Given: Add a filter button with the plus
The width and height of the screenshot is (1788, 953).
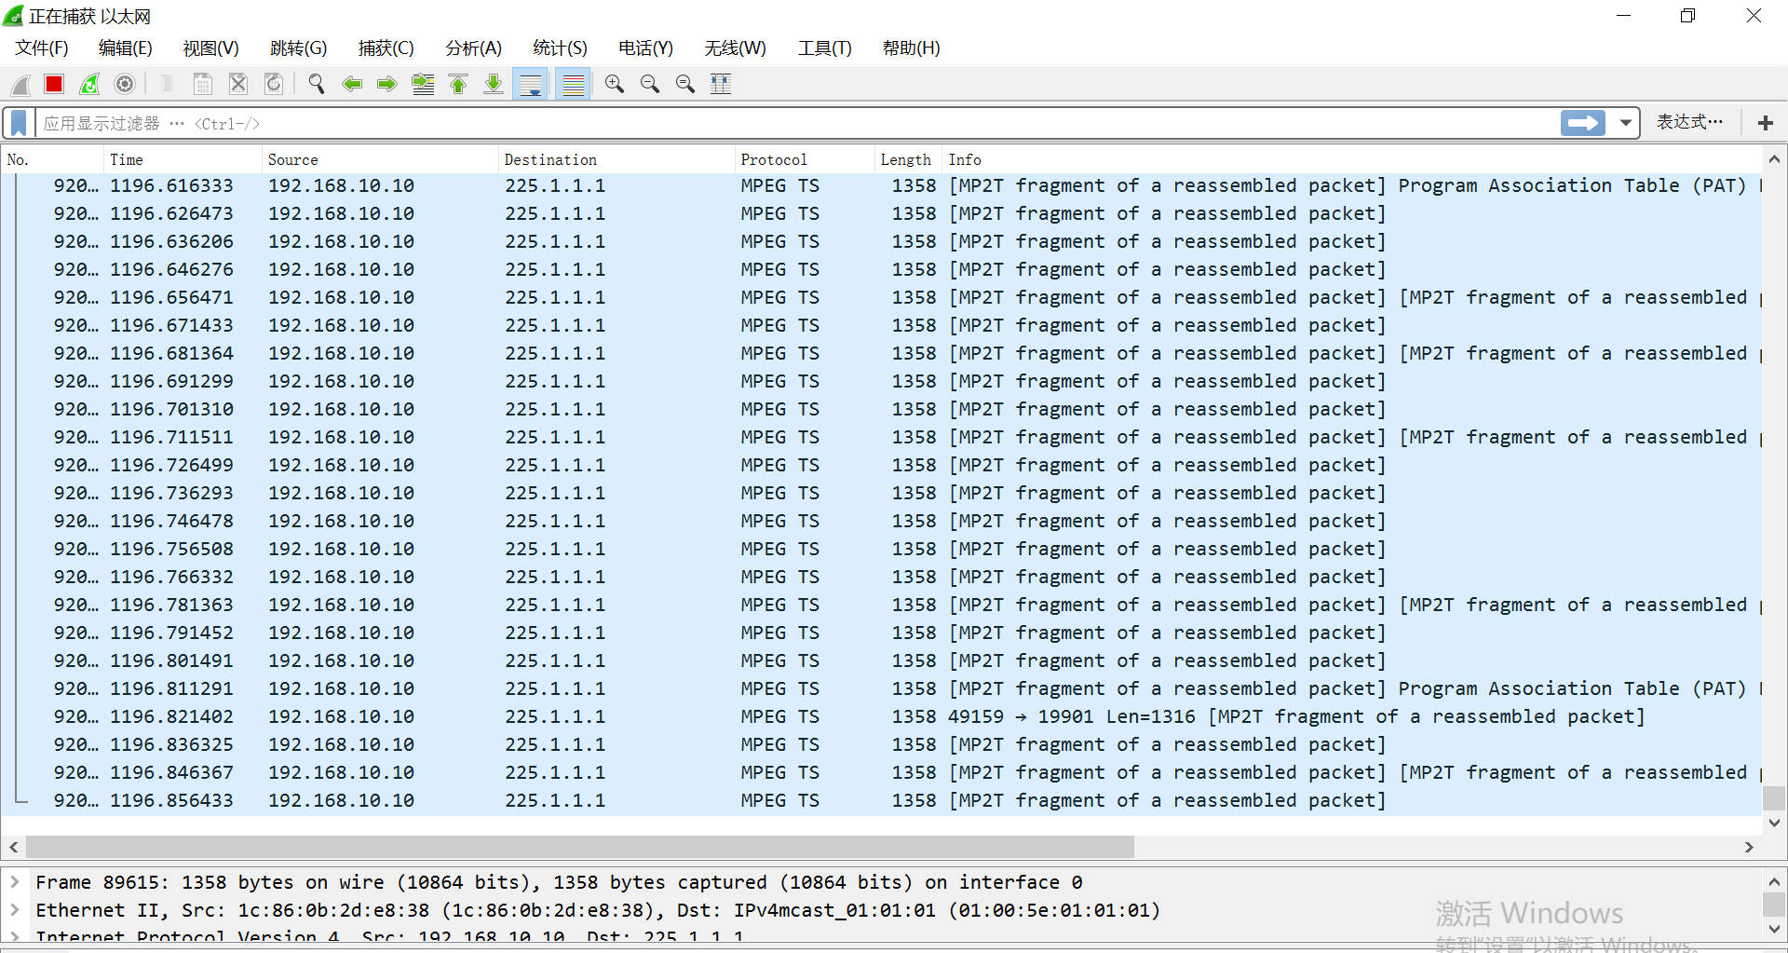Looking at the screenshot, I should coord(1765,123).
